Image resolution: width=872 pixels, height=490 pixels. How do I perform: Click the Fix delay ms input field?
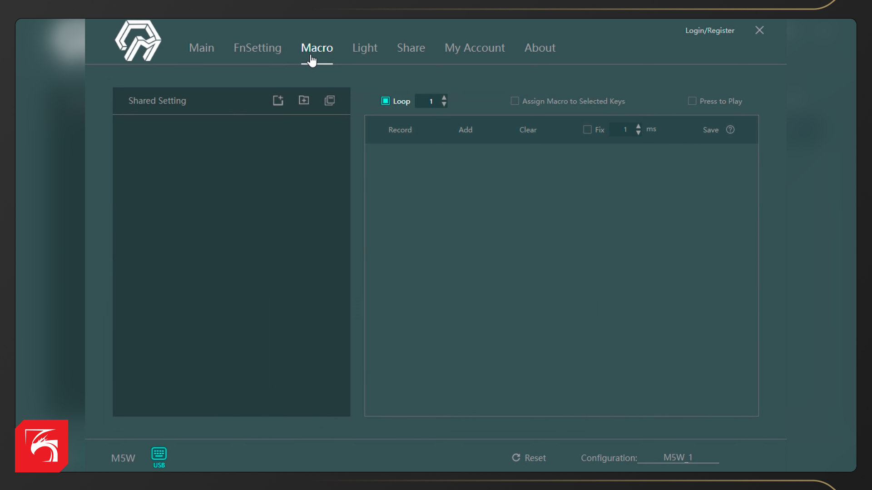[x=622, y=130]
